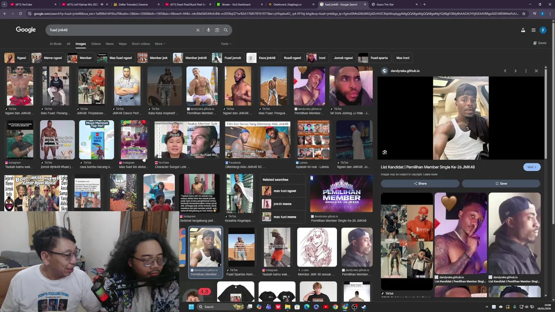Bookmark this page with star icon
Image resolution: width=555 pixels, height=312 pixels.
[524, 13]
